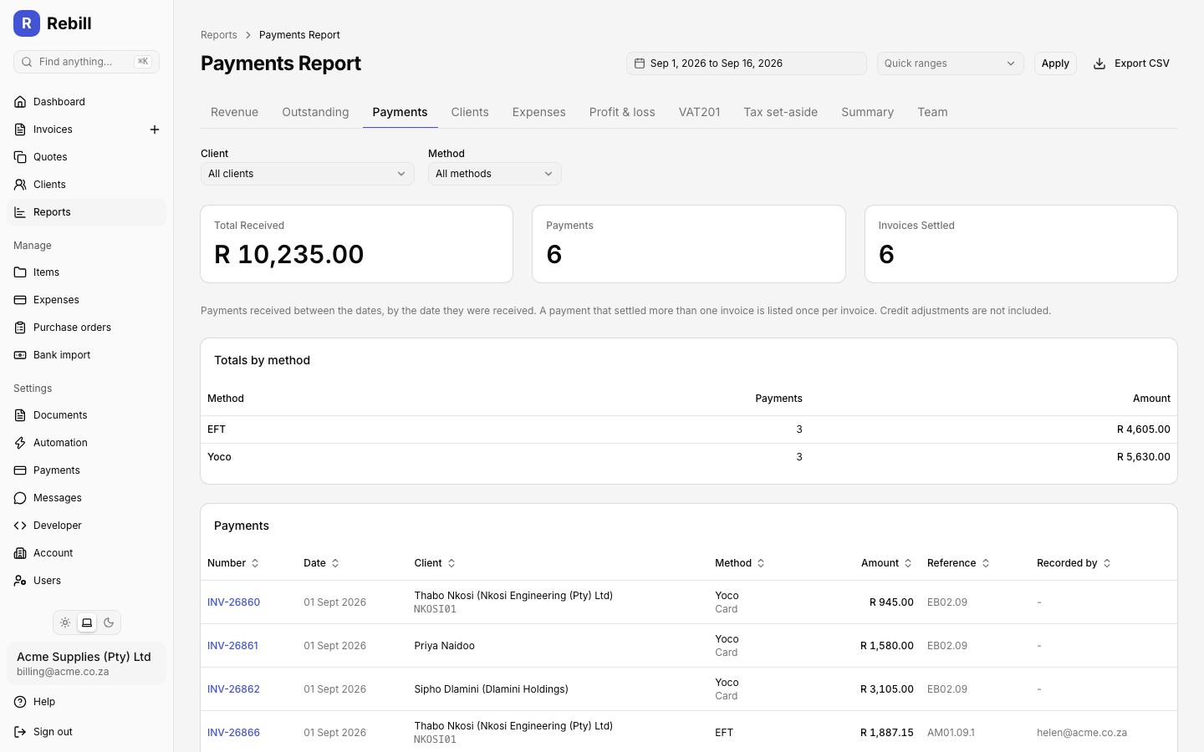Screen dimensions: 1204x752
Task: Open Messages settings
Action: click(x=86, y=498)
